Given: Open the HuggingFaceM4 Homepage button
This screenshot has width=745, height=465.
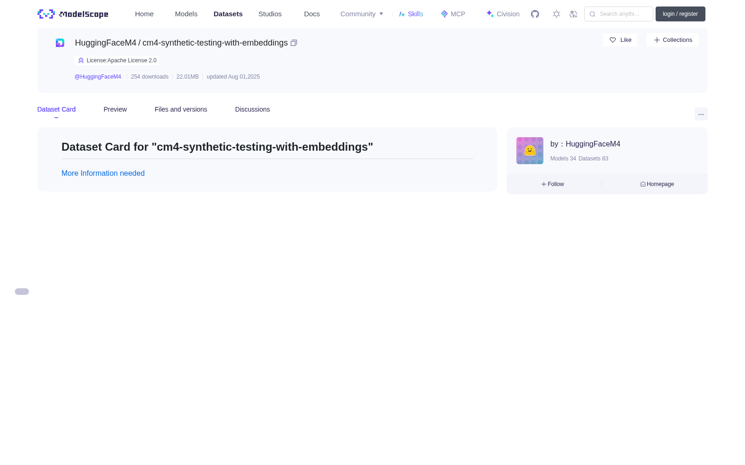Looking at the screenshot, I should (x=657, y=184).
